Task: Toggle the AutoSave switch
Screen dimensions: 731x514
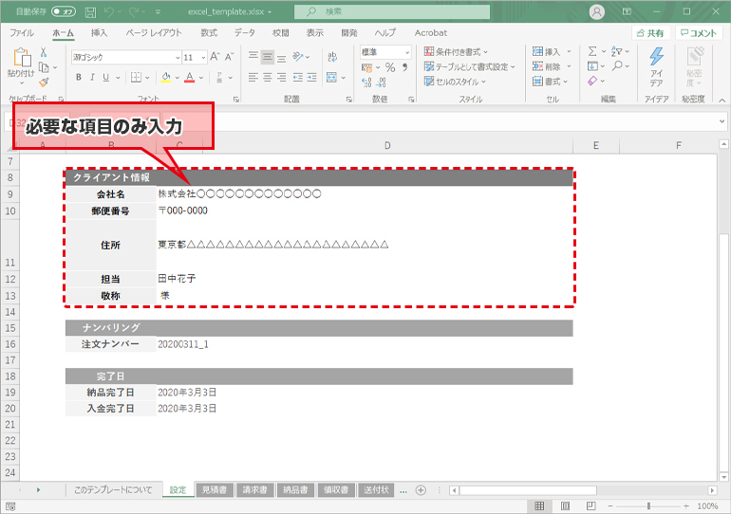Action: click(64, 11)
